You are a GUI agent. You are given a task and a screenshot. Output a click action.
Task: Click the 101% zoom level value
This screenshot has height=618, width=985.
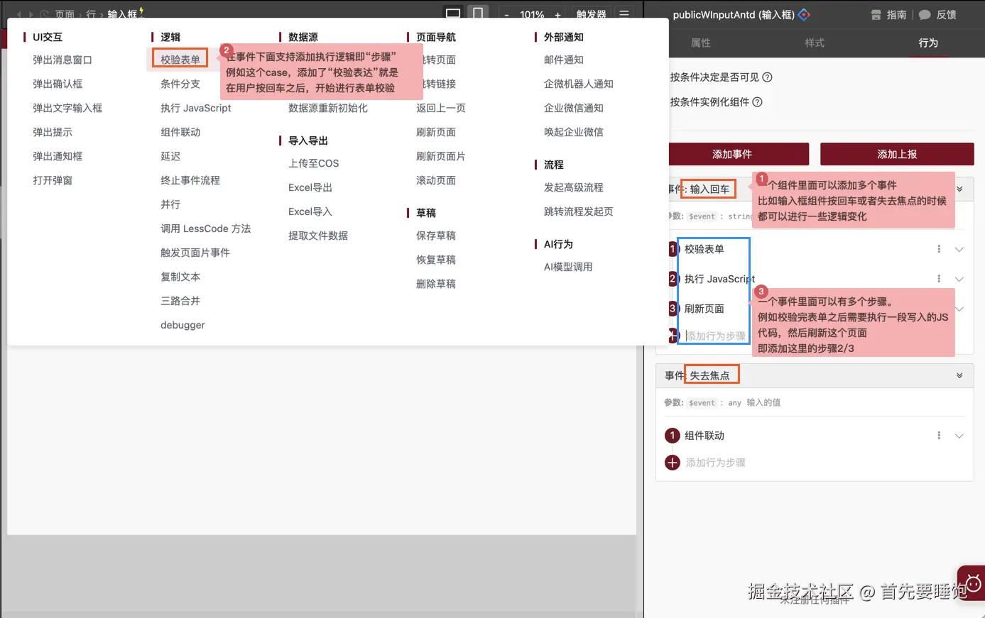pos(532,14)
